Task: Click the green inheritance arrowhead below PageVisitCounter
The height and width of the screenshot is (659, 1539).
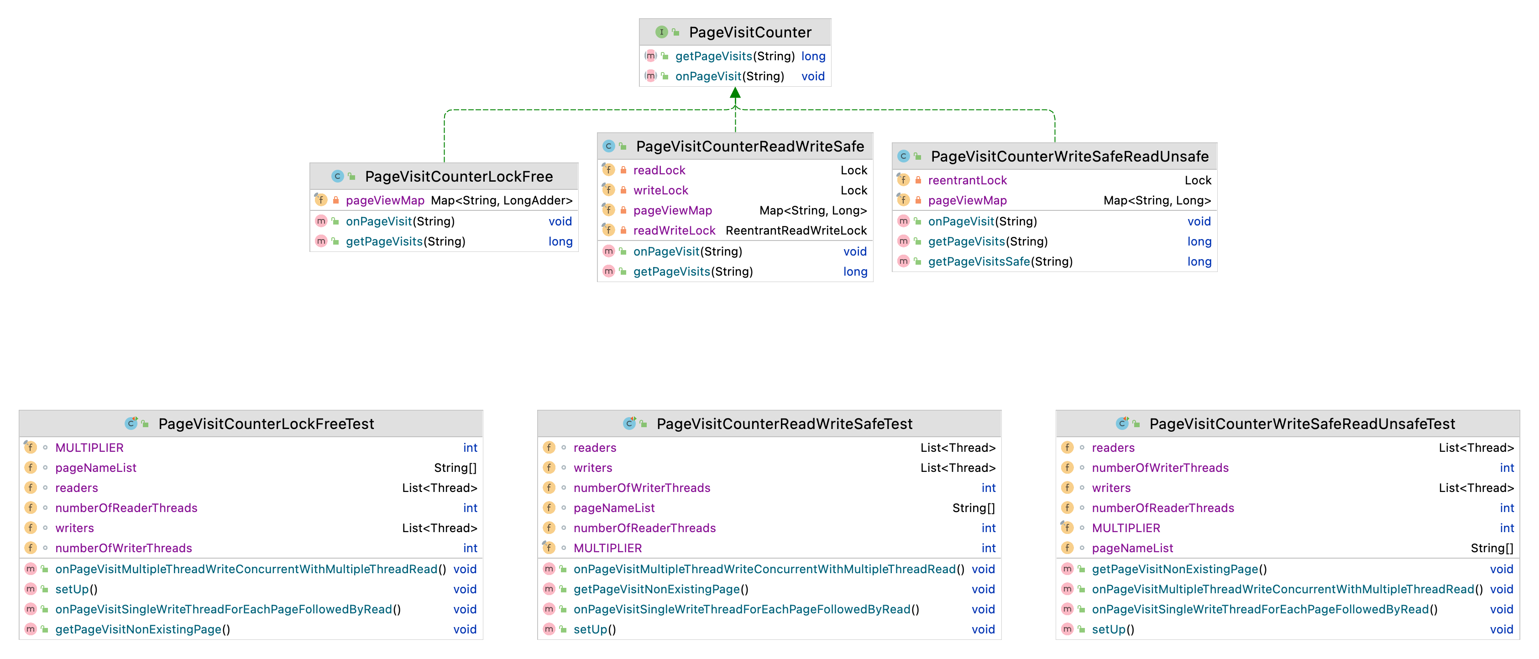Action: [x=735, y=93]
